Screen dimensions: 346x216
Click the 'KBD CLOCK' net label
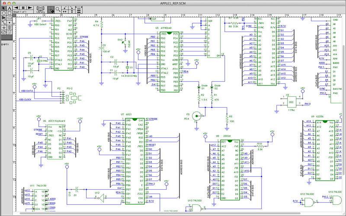pyautogui.click(x=25, y=100)
